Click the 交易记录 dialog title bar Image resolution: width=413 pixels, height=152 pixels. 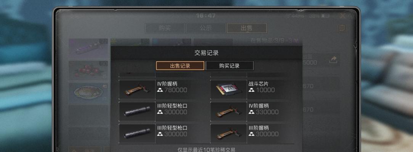[x=206, y=53]
